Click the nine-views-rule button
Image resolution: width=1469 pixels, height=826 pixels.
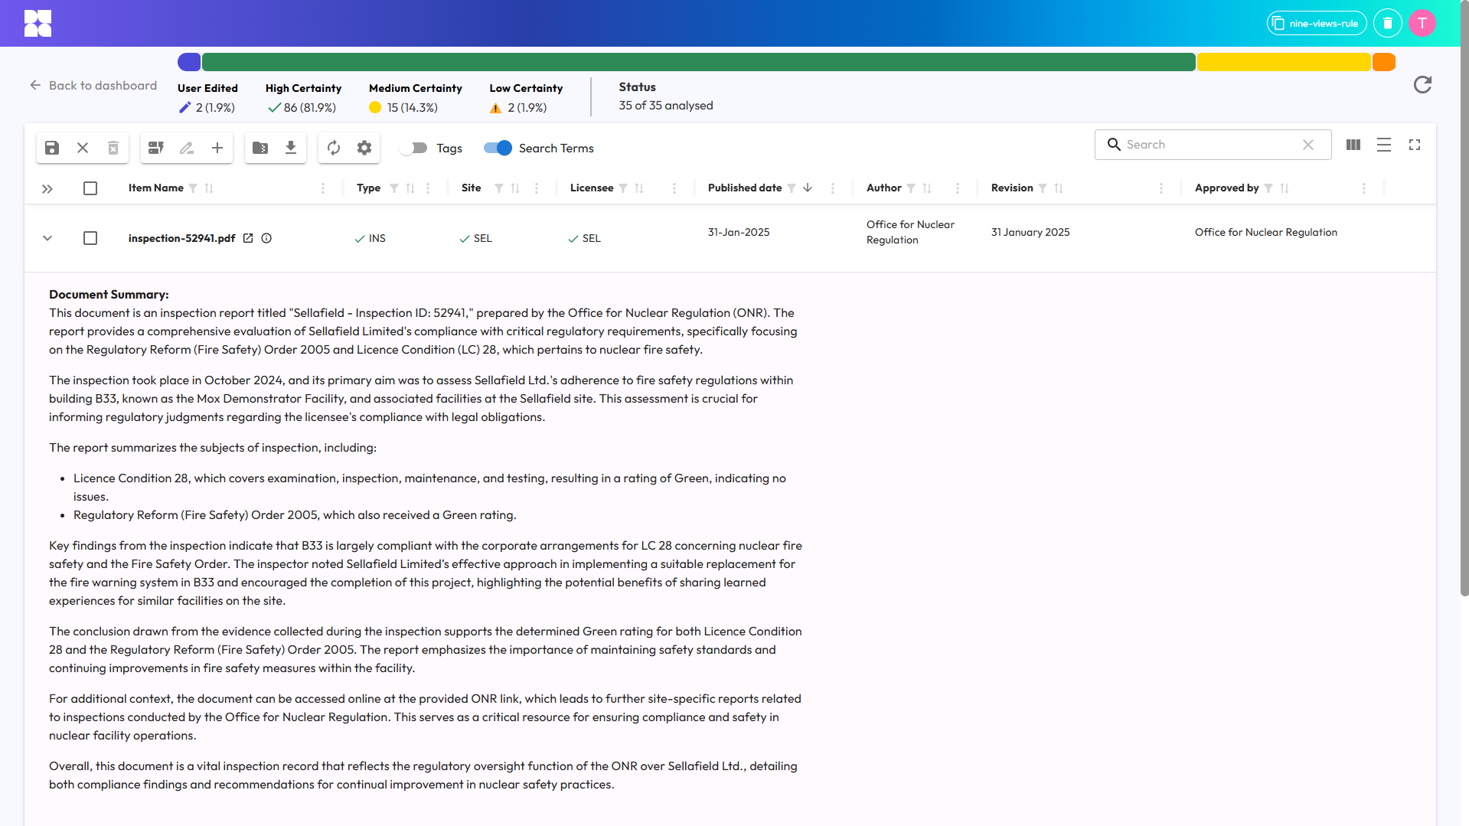pyautogui.click(x=1317, y=24)
